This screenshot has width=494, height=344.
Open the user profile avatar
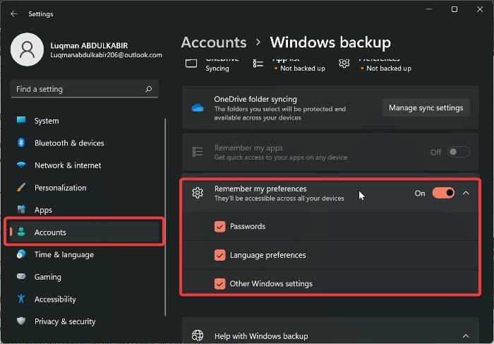click(x=27, y=49)
